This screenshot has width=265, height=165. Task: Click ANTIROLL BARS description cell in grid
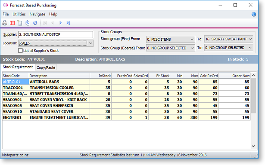[59, 82]
